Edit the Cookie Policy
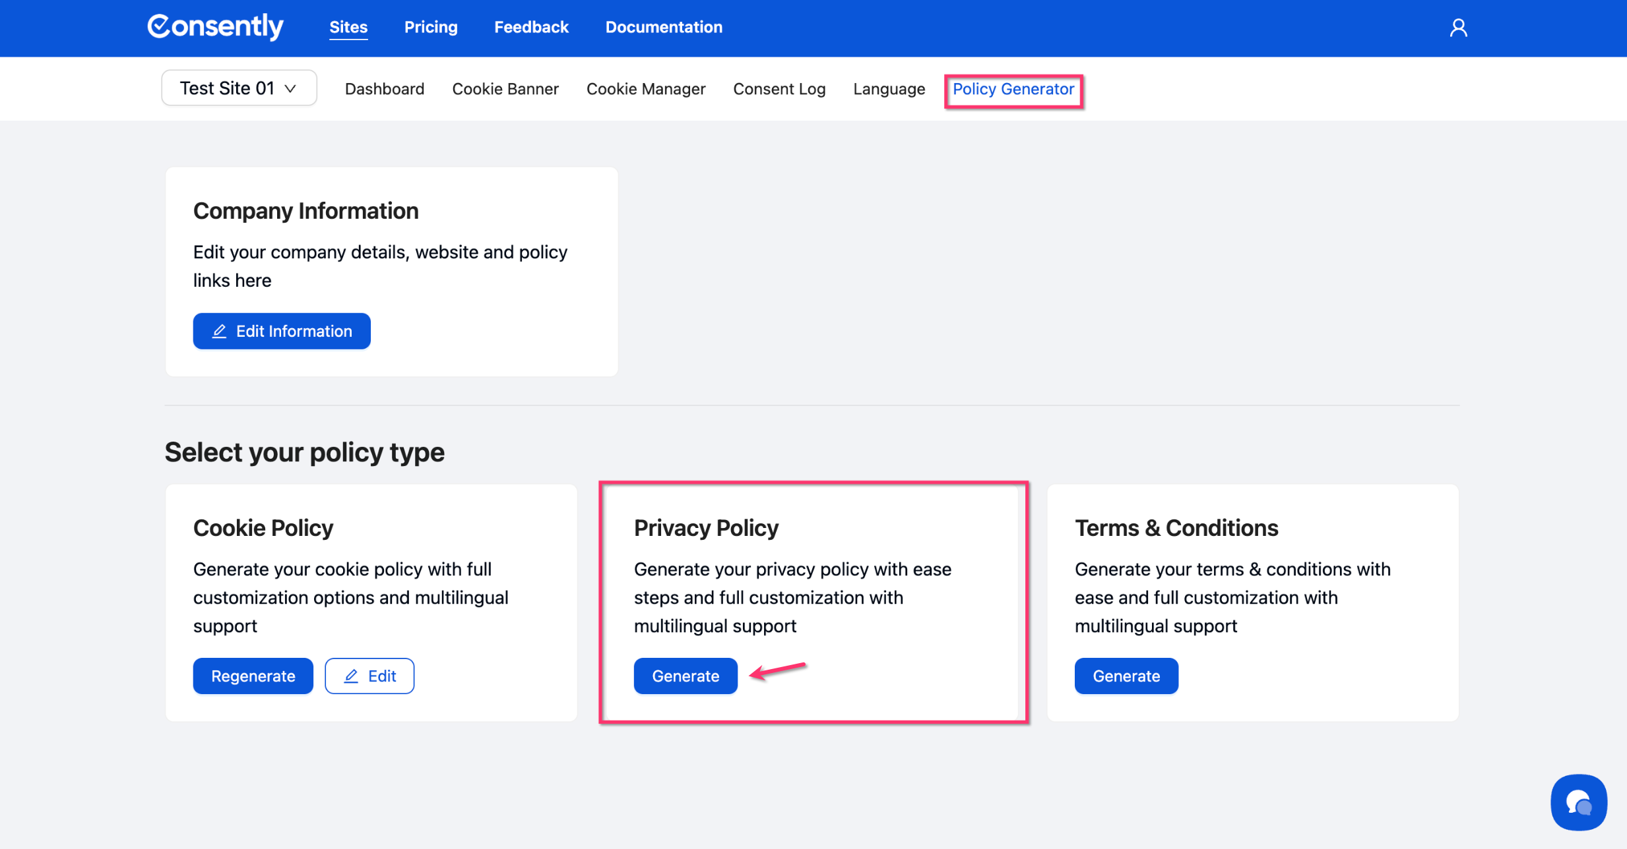 [369, 676]
